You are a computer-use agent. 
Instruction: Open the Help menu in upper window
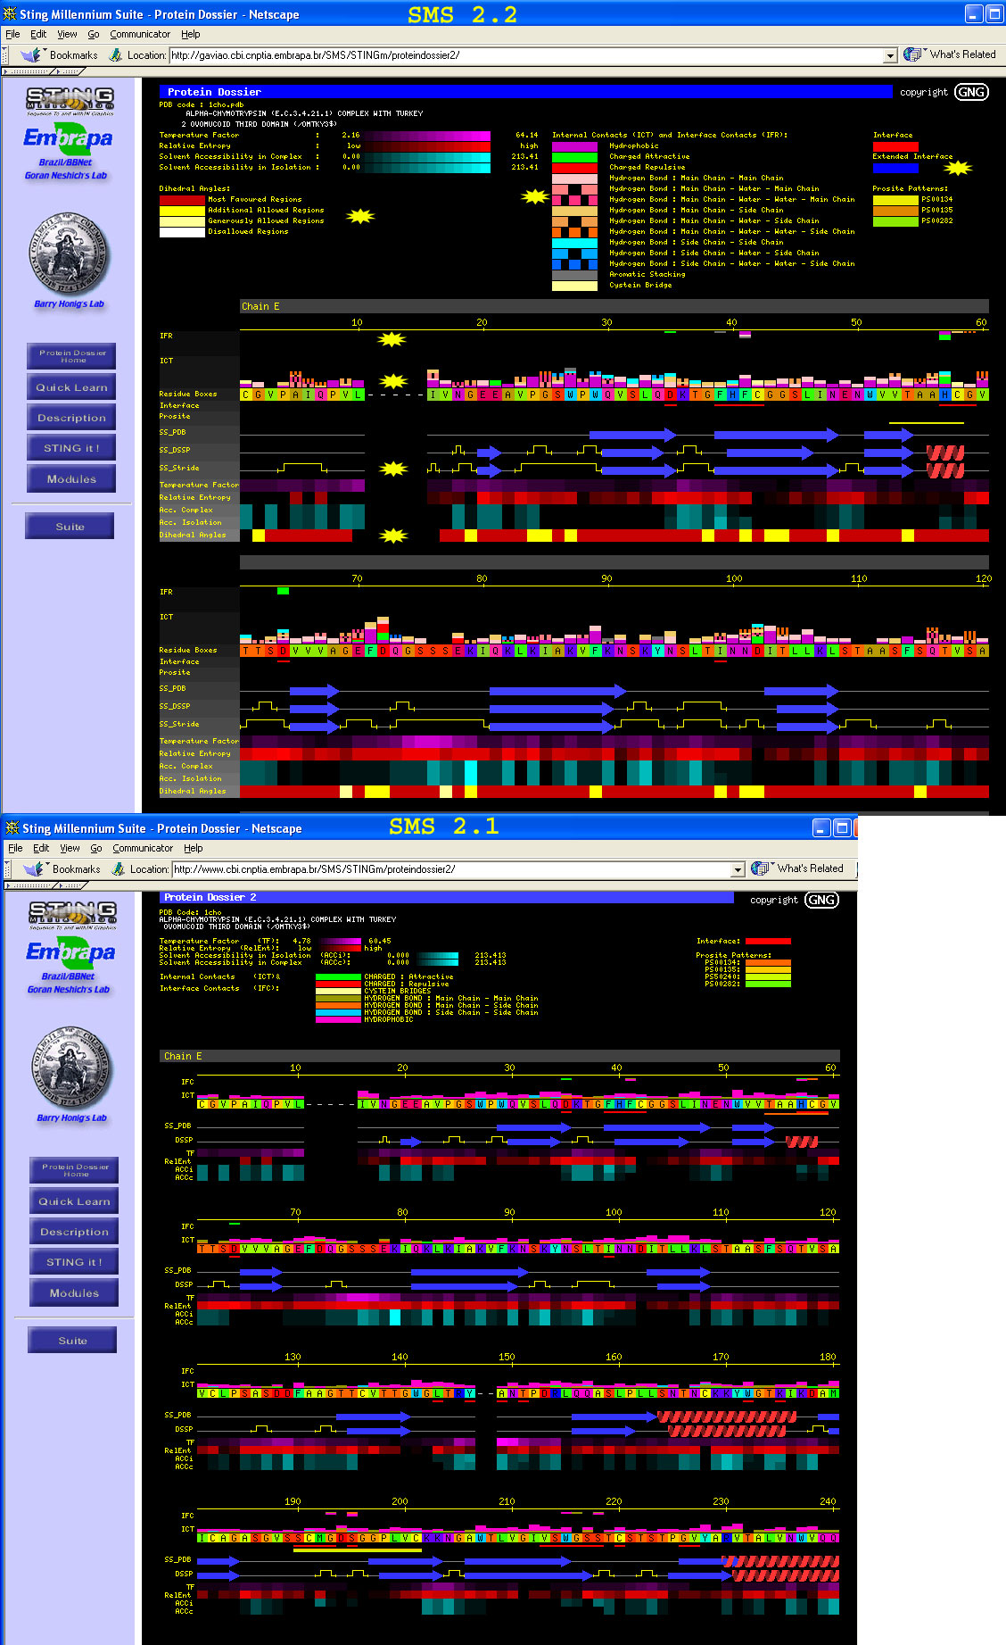191,34
